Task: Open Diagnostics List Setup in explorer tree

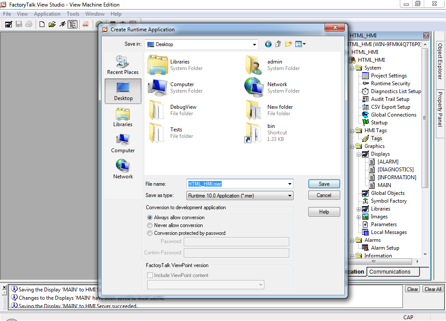Action: 395,91
